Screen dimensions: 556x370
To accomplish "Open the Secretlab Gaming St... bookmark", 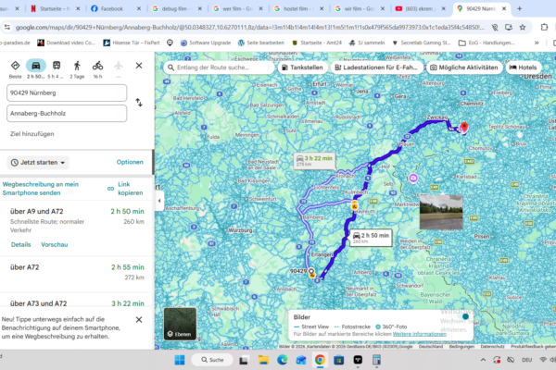I will 422,43.
